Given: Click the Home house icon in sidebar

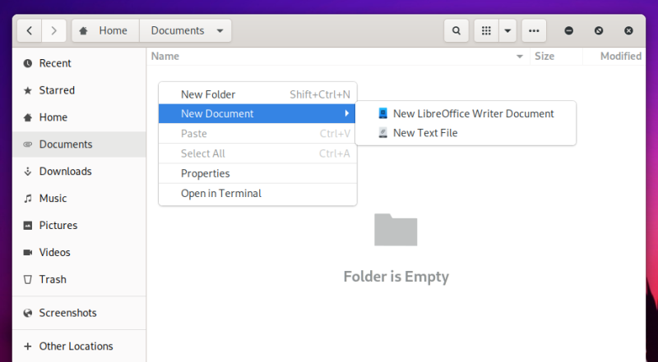Looking at the screenshot, I should click(x=28, y=117).
